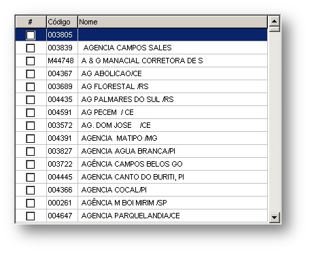Sort by the Código column header

tap(62, 22)
